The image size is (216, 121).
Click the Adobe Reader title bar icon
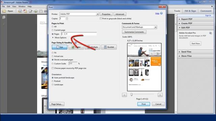[x=2, y=2]
